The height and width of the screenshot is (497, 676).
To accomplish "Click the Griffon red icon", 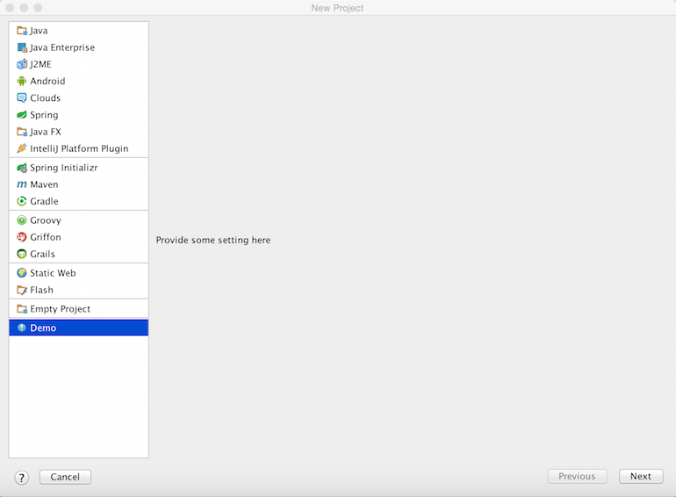I will pyautogui.click(x=22, y=237).
